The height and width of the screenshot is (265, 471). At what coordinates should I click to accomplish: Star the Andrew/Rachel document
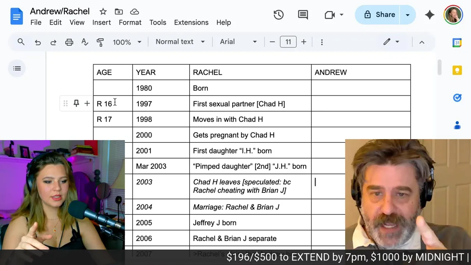click(x=103, y=12)
